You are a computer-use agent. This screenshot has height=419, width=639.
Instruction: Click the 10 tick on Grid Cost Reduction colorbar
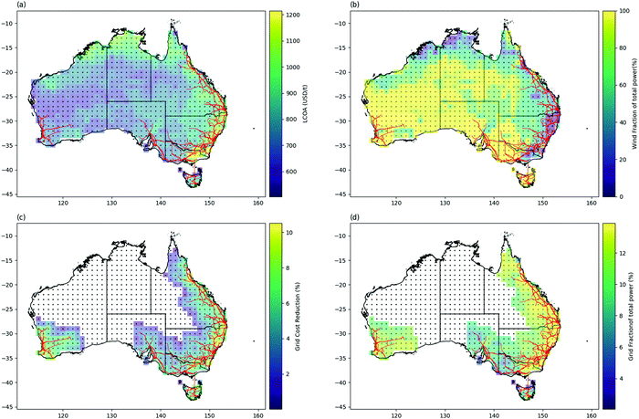(290, 233)
